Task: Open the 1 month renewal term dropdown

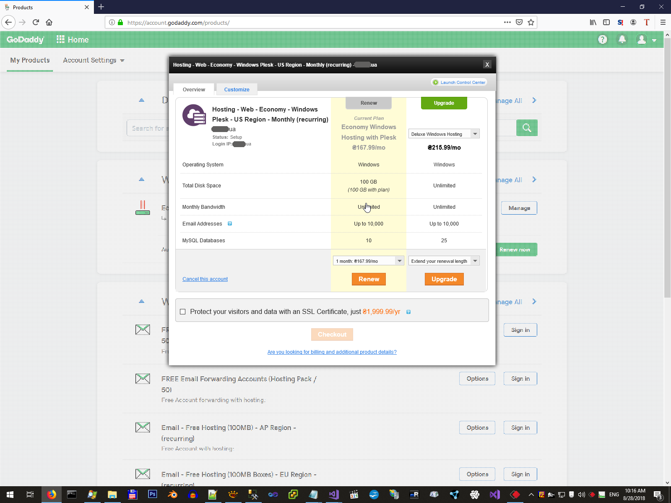Action: click(369, 261)
